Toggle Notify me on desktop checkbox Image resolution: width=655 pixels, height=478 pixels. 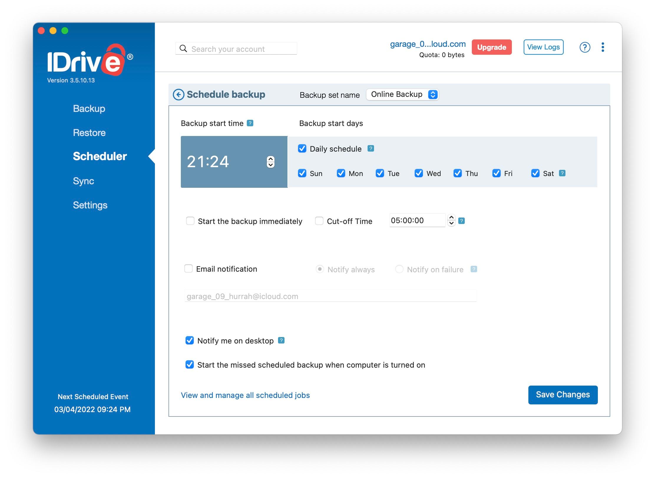coord(190,340)
